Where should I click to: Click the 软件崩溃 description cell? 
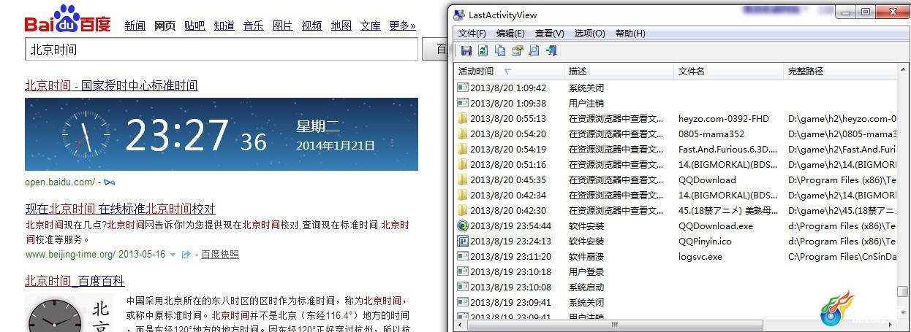(586, 256)
